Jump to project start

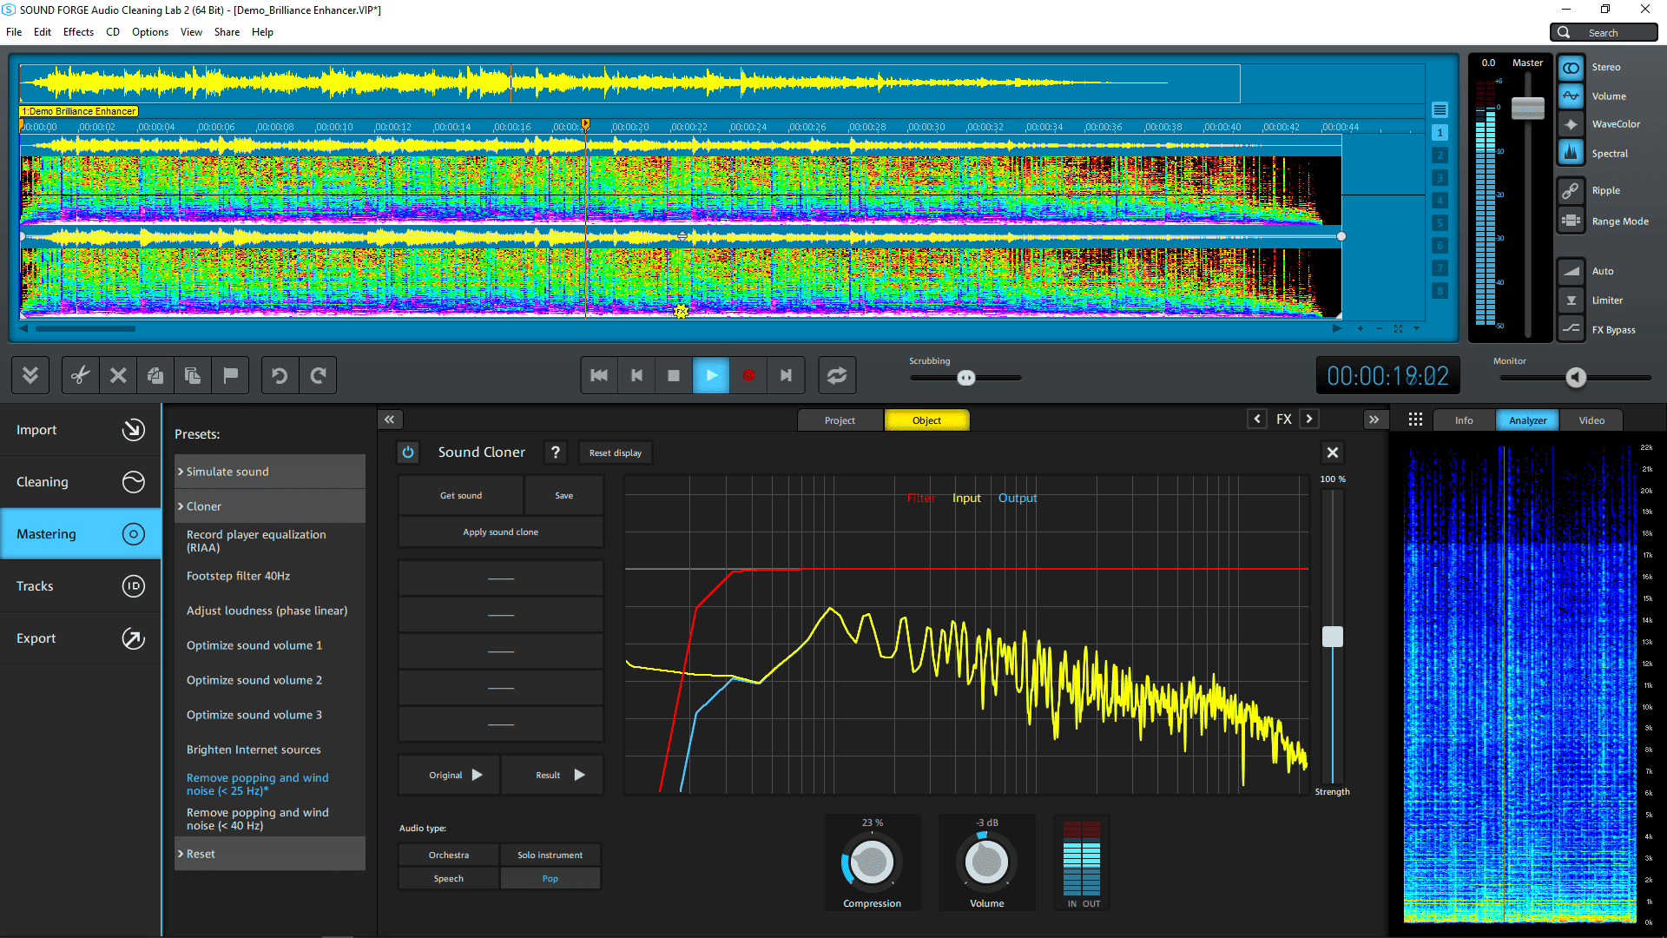599,375
